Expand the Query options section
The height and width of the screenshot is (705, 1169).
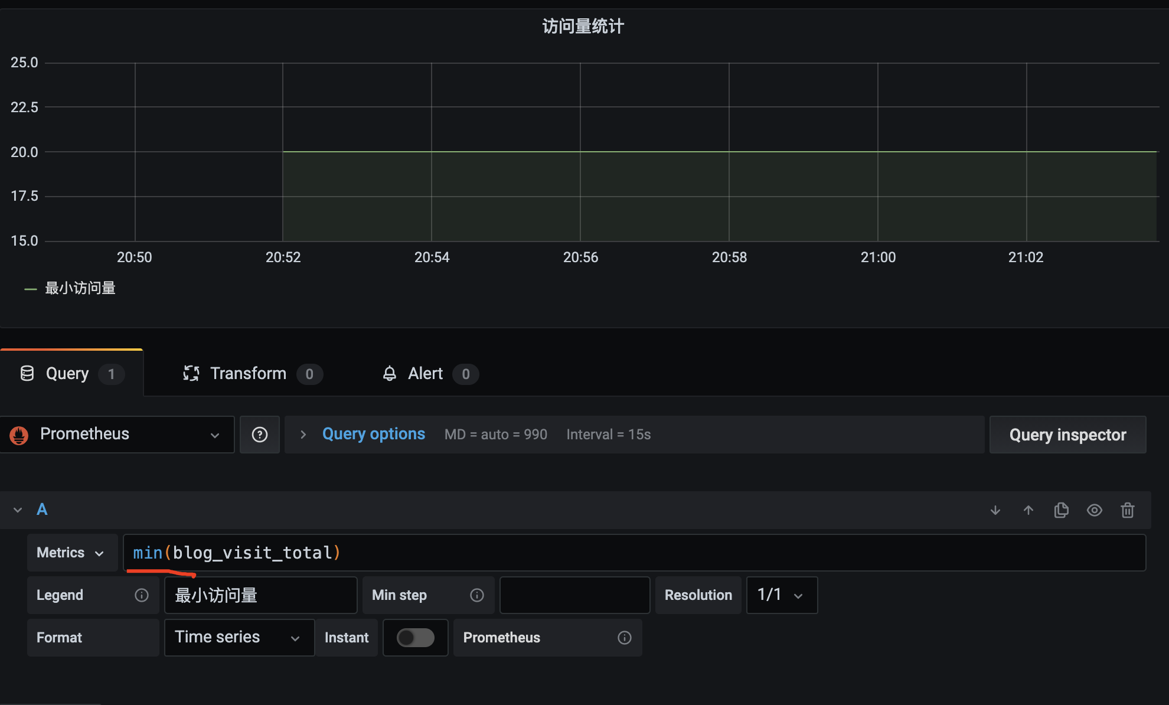click(374, 435)
